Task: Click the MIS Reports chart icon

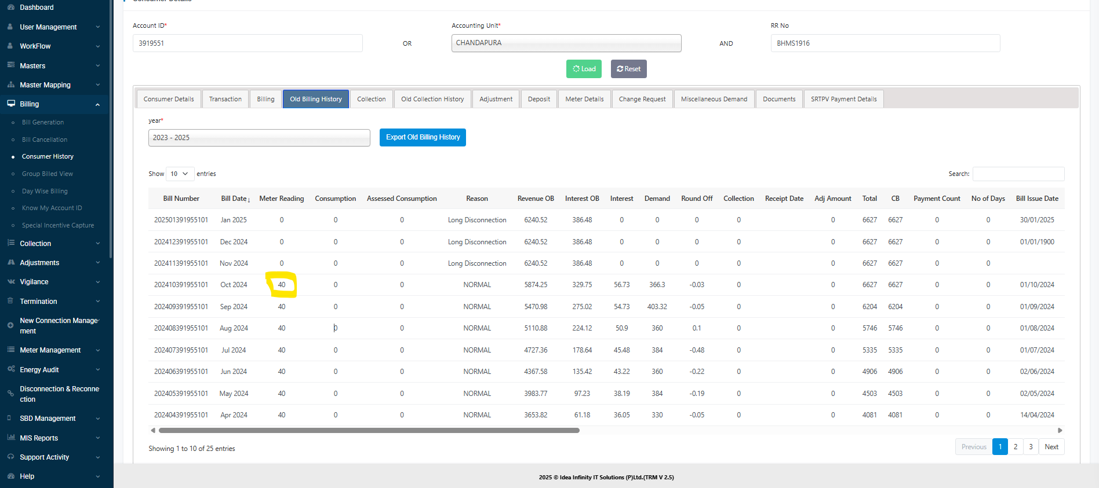Action: [x=10, y=438]
